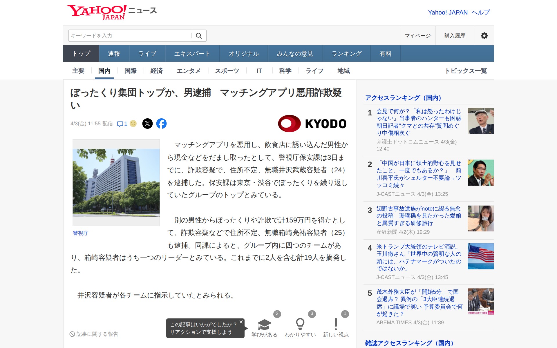Select the スポーツ category tab
Image resolution: width=557 pixels, height=348 pixels.
click(x=227, y=71)
